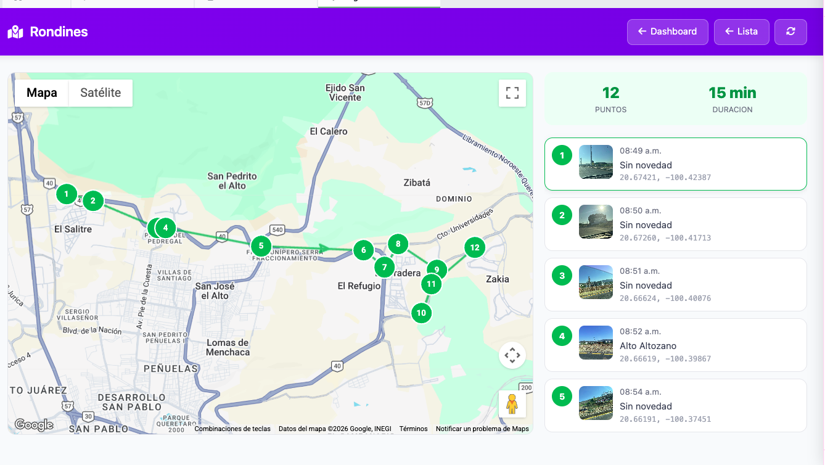
Task: Click the Google logo on the map
Action: 35,424
